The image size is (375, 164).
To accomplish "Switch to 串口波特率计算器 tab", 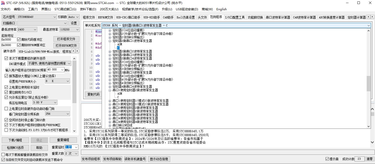I will 278,17.
